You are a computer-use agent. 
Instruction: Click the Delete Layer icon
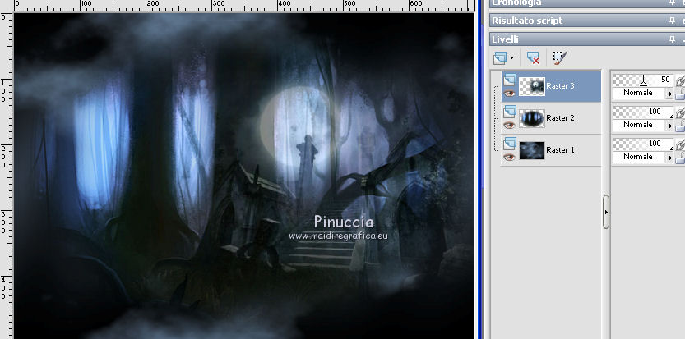[533, 57]
